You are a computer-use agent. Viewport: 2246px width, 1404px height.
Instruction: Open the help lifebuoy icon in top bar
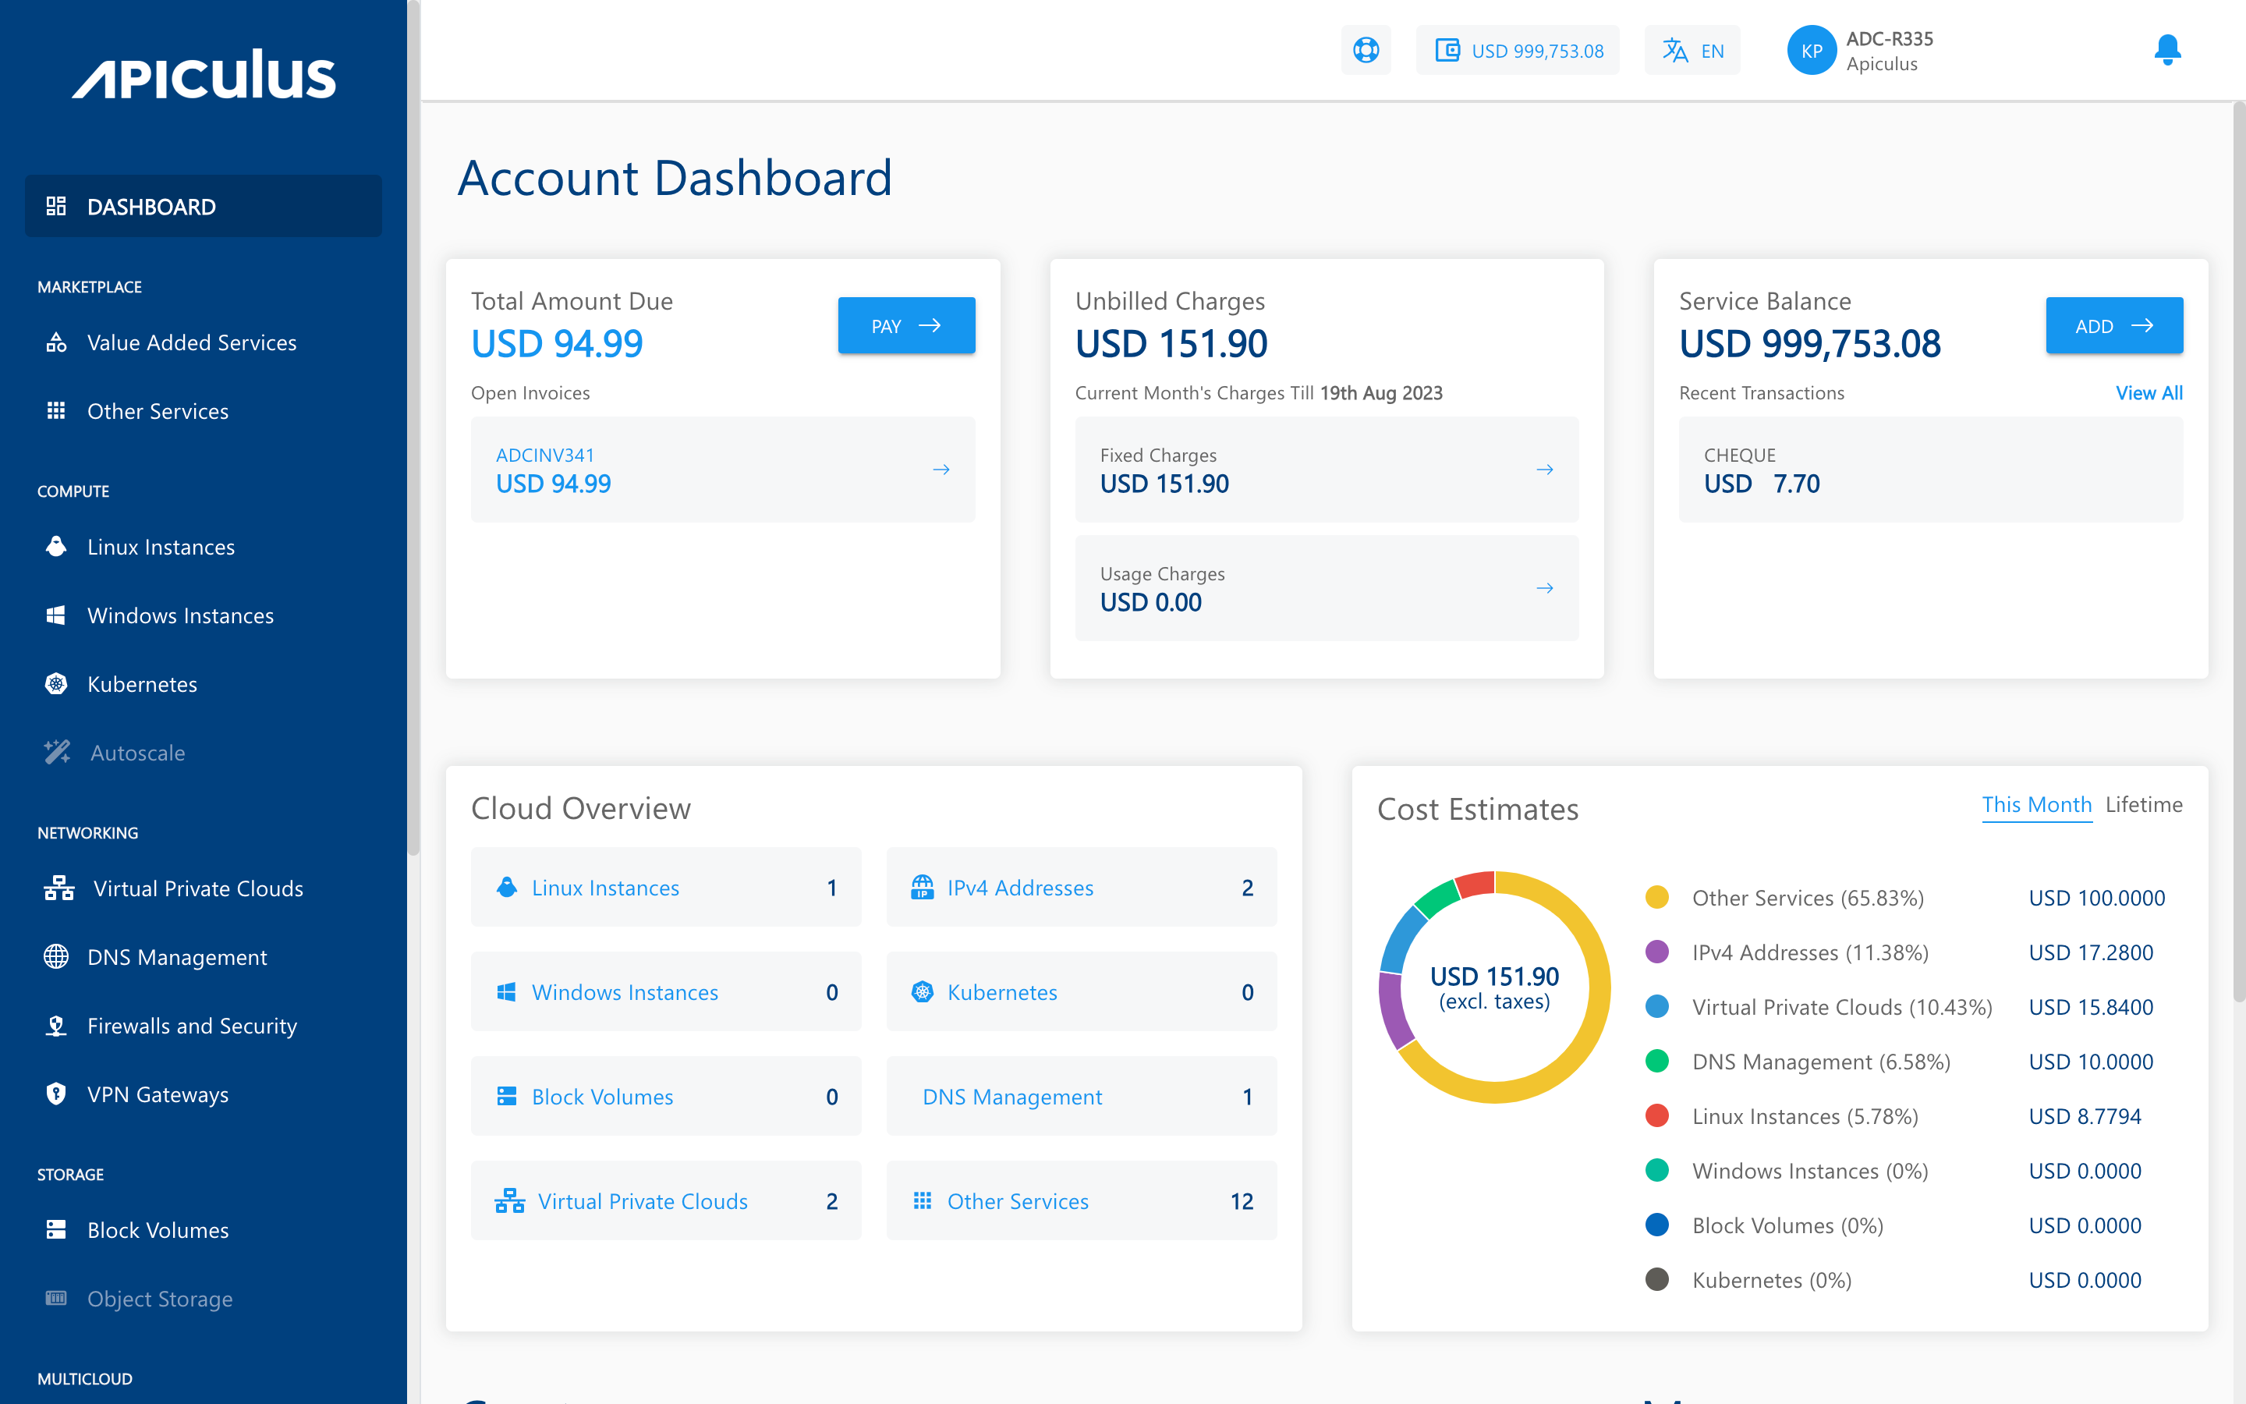pos(1366,50)
